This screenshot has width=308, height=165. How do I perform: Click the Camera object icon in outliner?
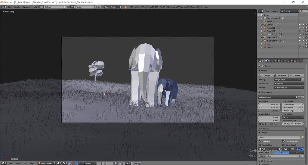[265, 25]
